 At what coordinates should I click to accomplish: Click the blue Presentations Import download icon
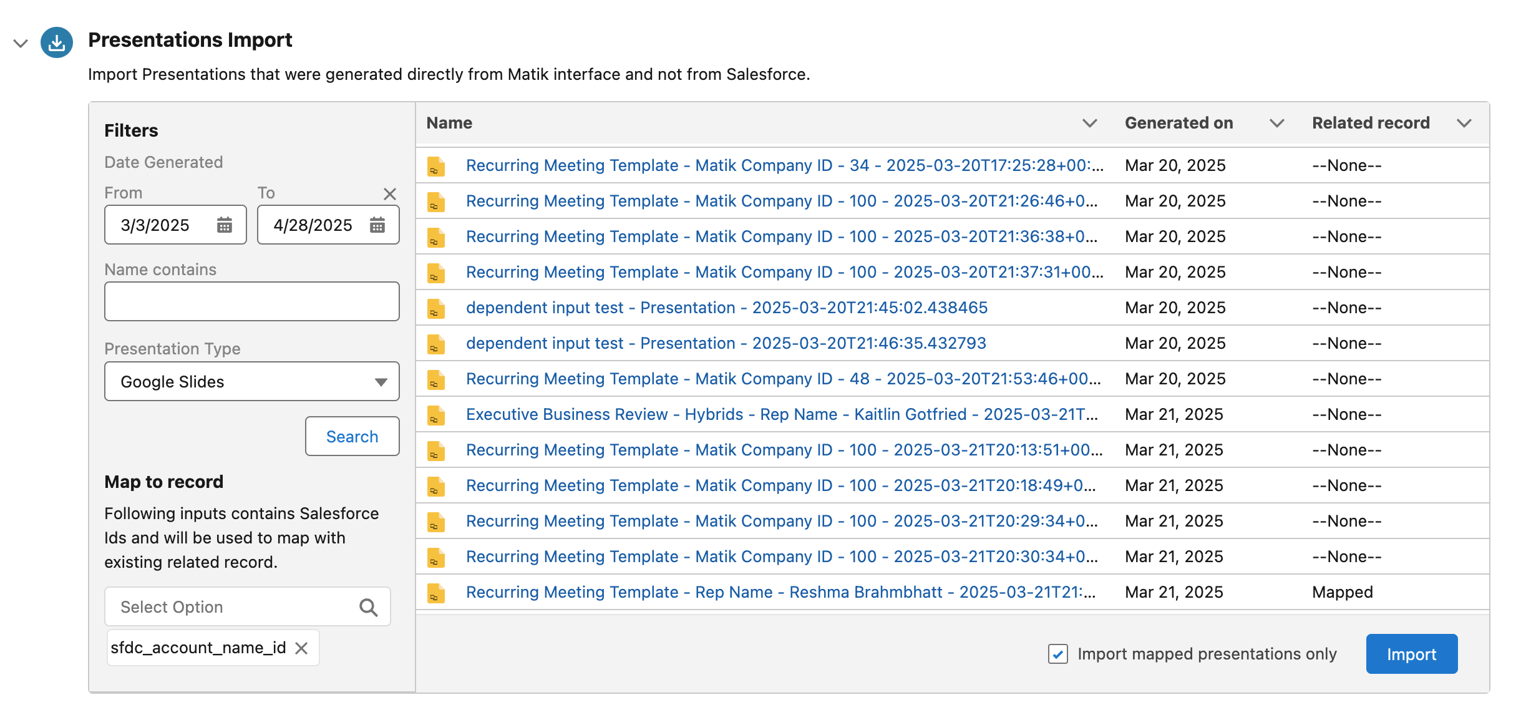point(57,42)
